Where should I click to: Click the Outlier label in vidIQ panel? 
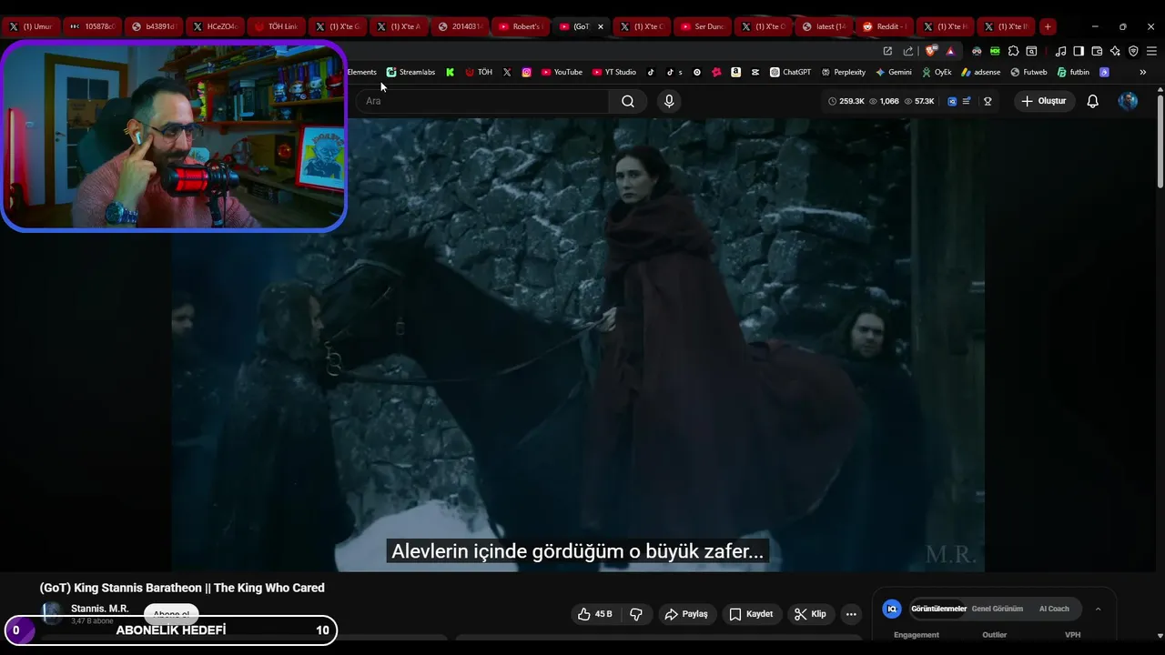tap(995, 635)
